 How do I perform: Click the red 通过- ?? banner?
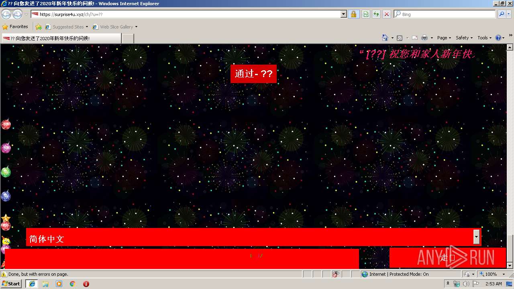[253, 74]
